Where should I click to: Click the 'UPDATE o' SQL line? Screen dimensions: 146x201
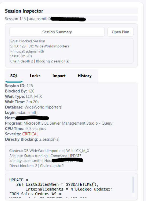(18, 180)
